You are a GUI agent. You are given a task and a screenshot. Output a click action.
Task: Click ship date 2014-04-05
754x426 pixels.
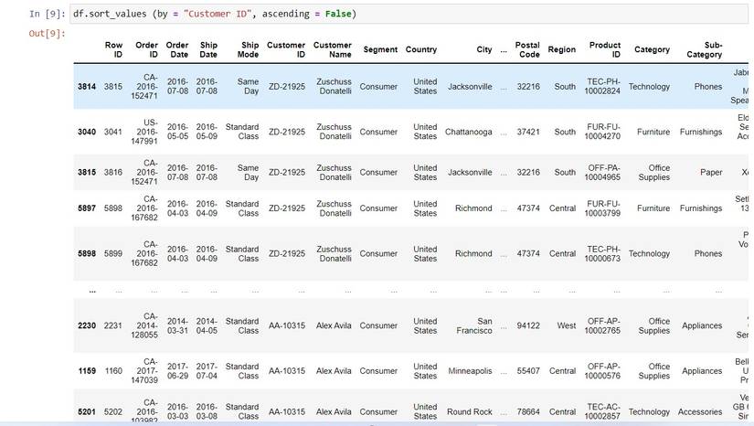pos(207,325)
